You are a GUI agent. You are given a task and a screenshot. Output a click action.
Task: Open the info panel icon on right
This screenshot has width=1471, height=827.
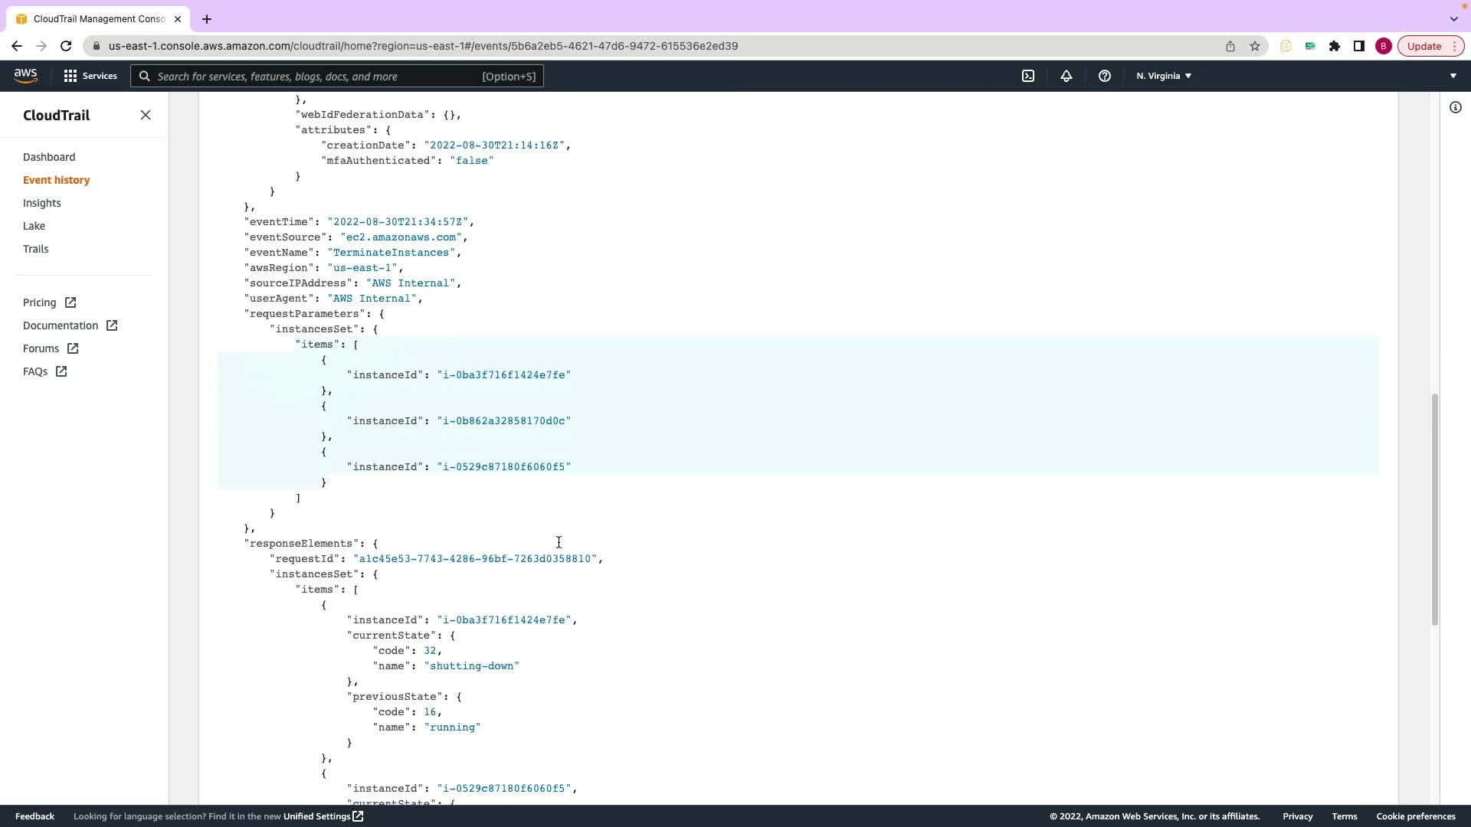[1455, 107]
